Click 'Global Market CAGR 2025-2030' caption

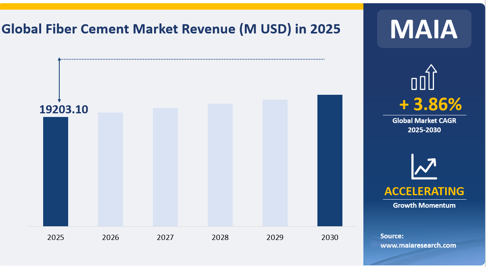(x=424, y=125)
